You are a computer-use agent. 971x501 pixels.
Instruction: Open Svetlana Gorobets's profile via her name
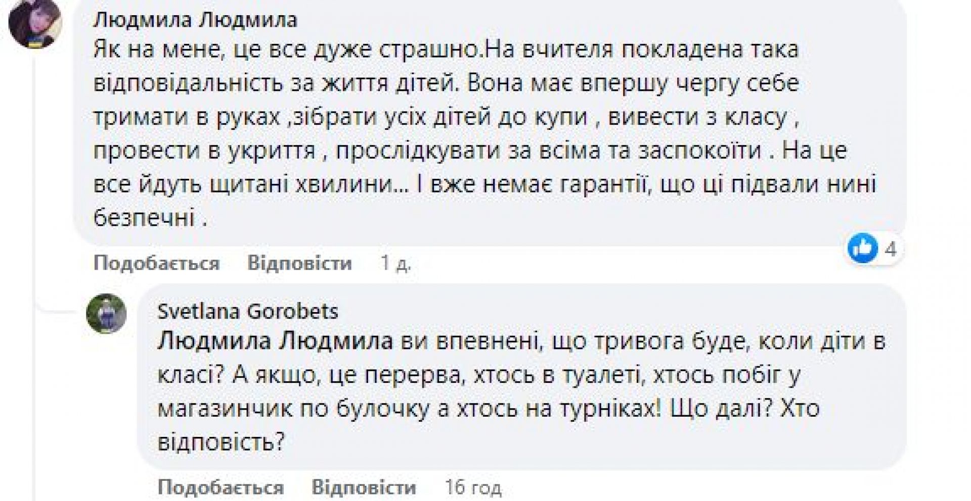click(x=248, y=311)
